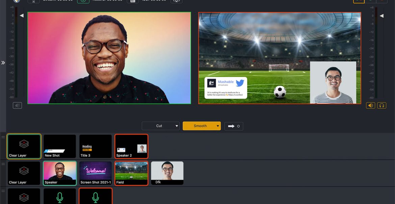Click the green-bordered preview window
Screen dimensions: 395x204
click(109, 58)
